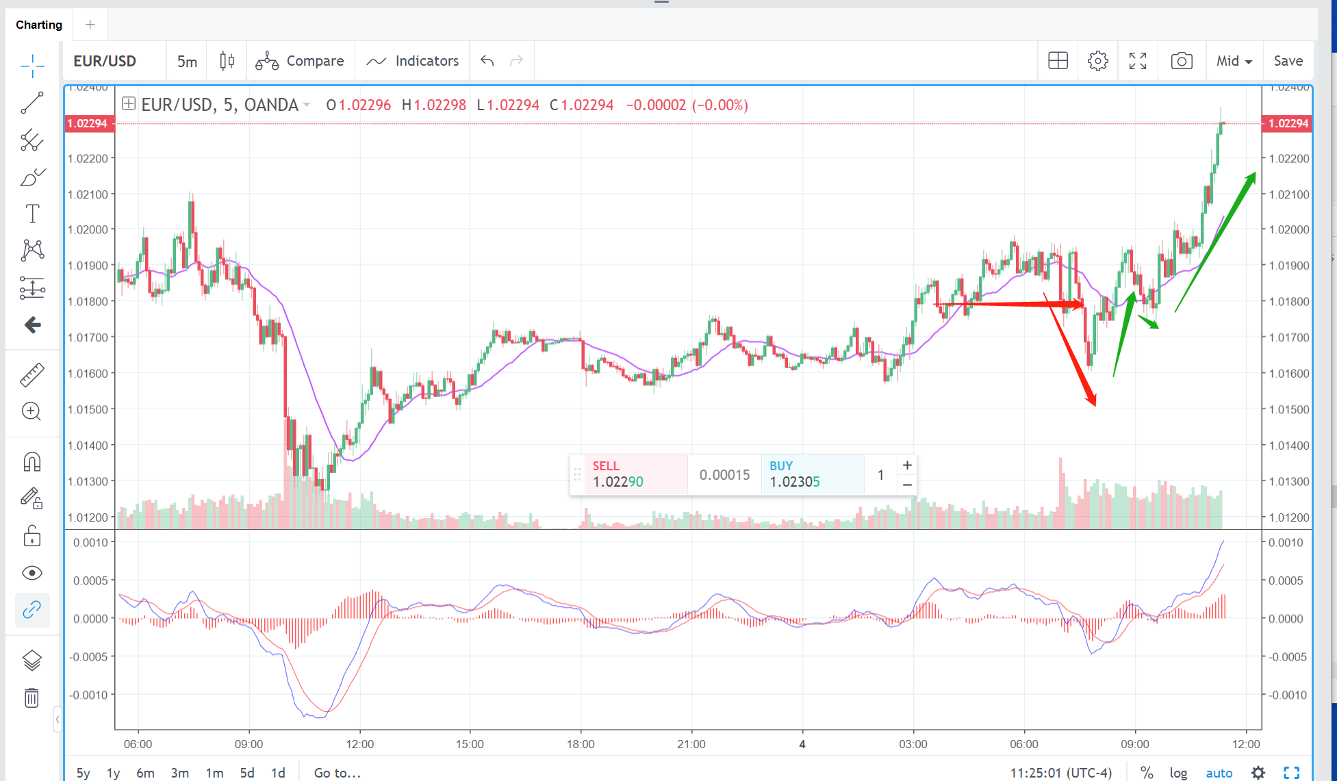Open the 5m timeframe selector
1337x781 pixels.
pyautogui.click(x=187, y=61)
